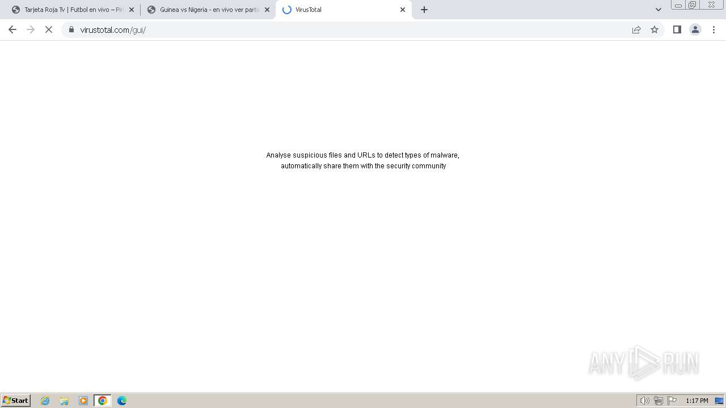View site information via lock icon
Screen dimensions: 726x408
pos(71,29)
